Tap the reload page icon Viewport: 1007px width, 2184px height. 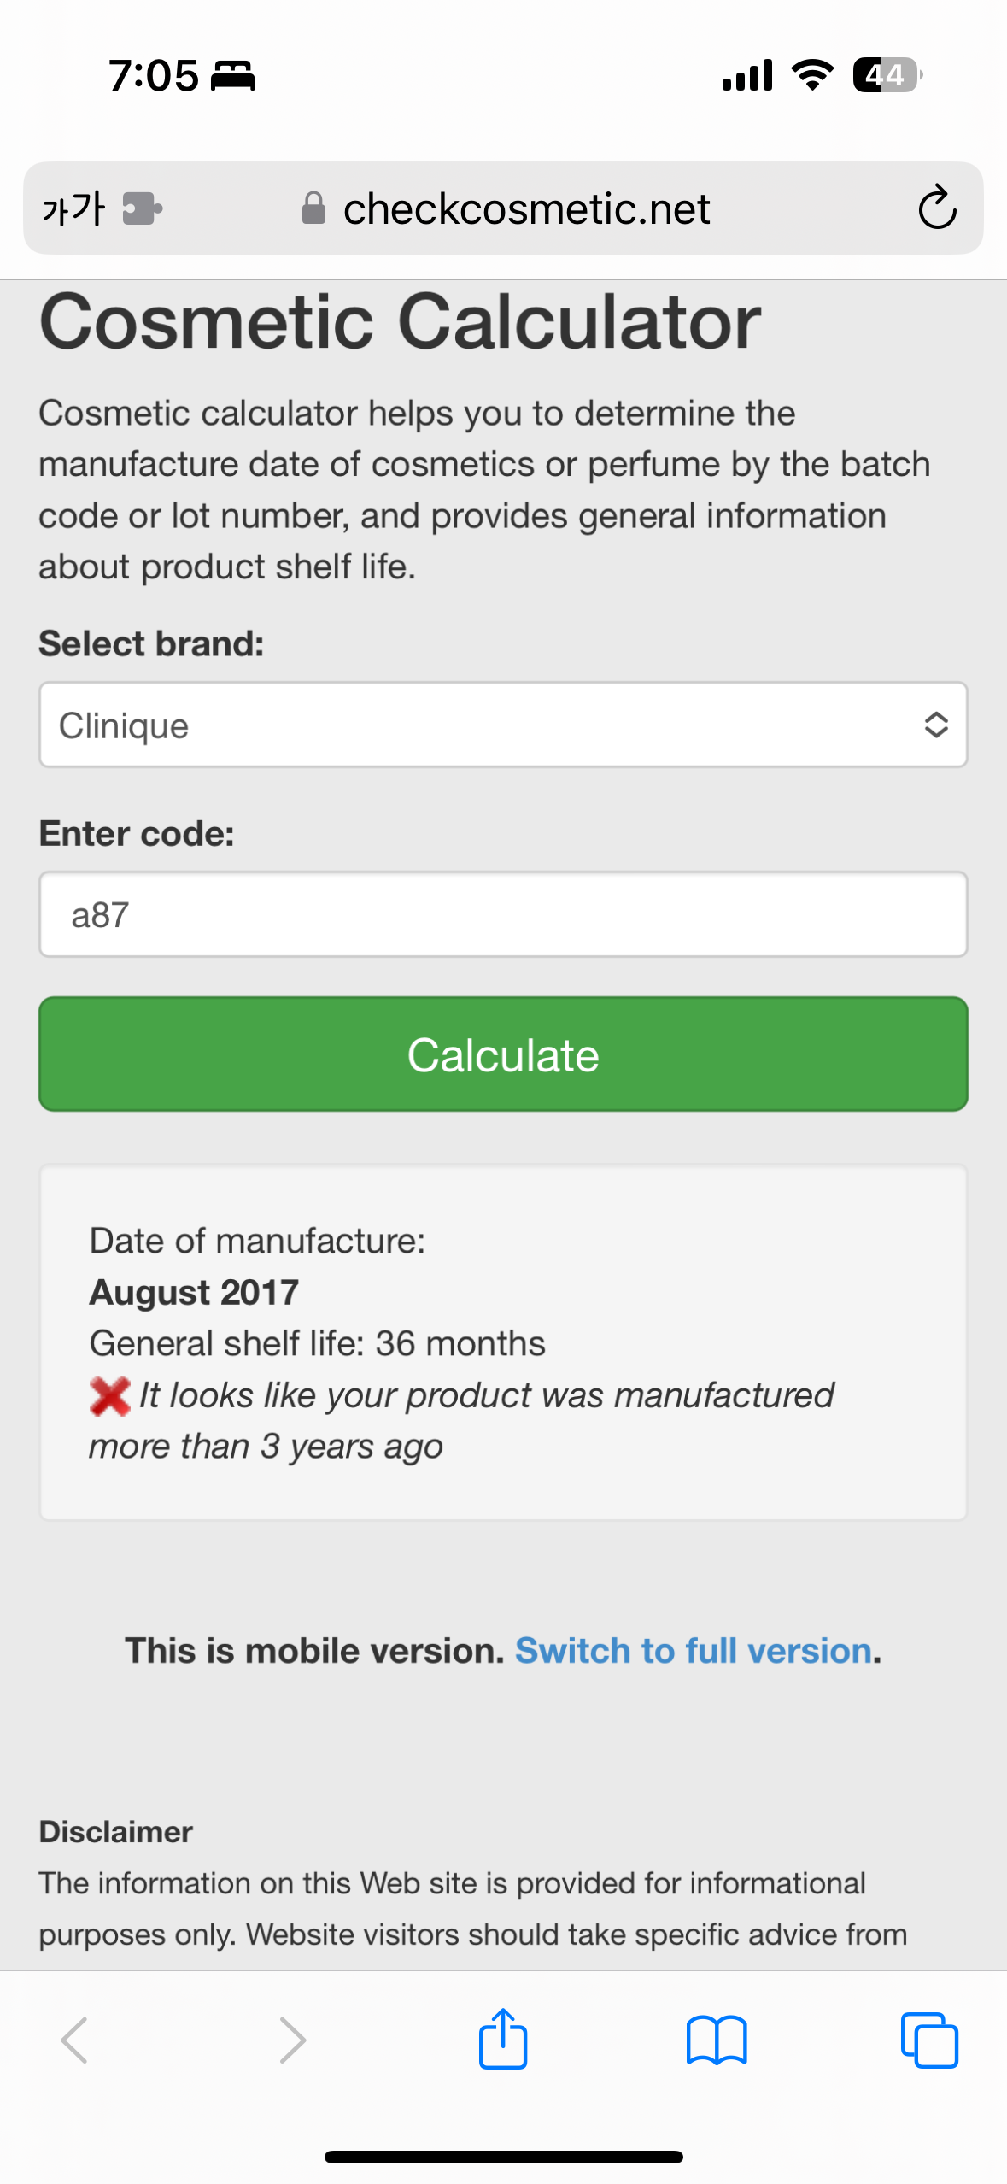click(936, 208)
